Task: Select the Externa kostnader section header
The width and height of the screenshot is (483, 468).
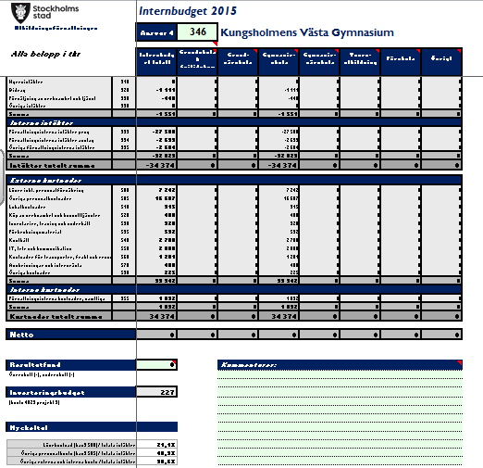Action: point(45,180)
